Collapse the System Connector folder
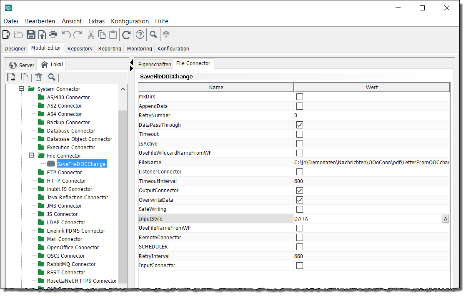 tap(22, 89)
